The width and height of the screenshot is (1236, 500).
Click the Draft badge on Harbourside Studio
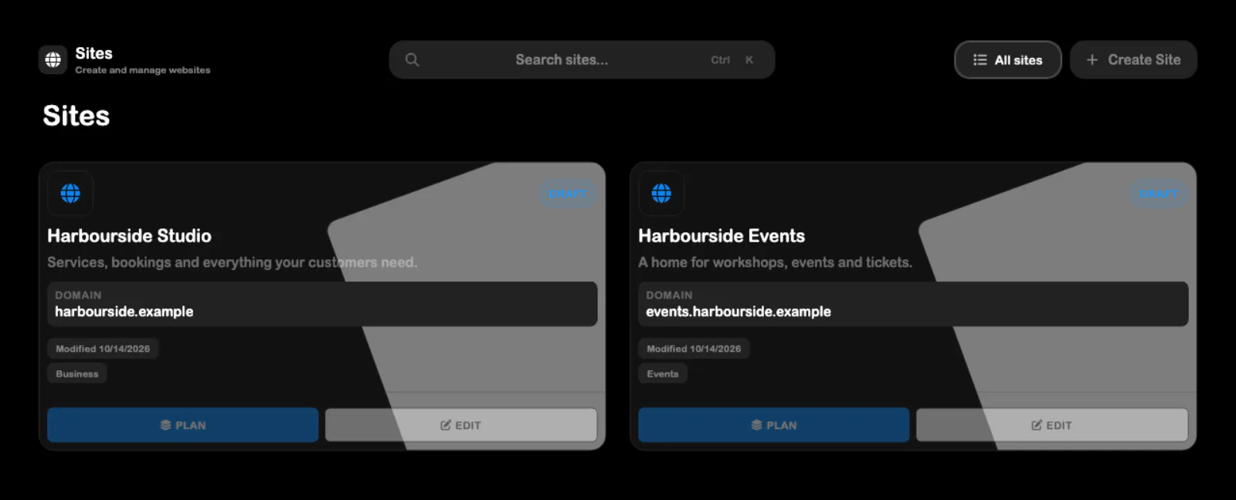(568, 194)
